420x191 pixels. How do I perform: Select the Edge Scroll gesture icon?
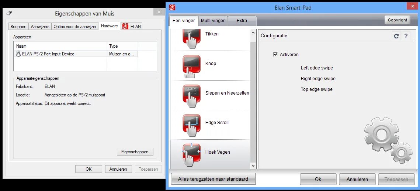coord(191,125)
